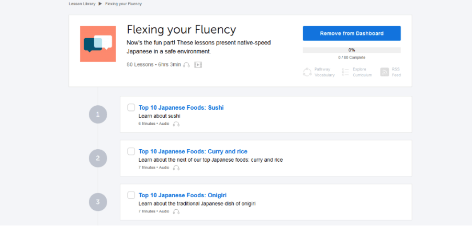
Task: Click the speech bubbles pathway image
Action: (x=98, y=44)
